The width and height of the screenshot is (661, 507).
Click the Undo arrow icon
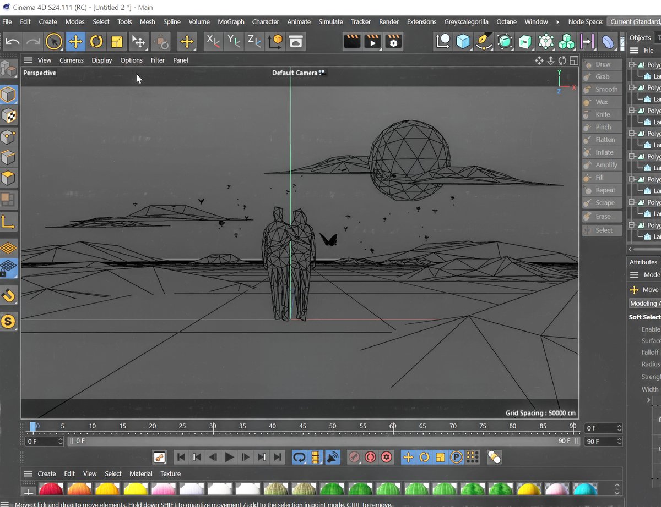point(12,42)
